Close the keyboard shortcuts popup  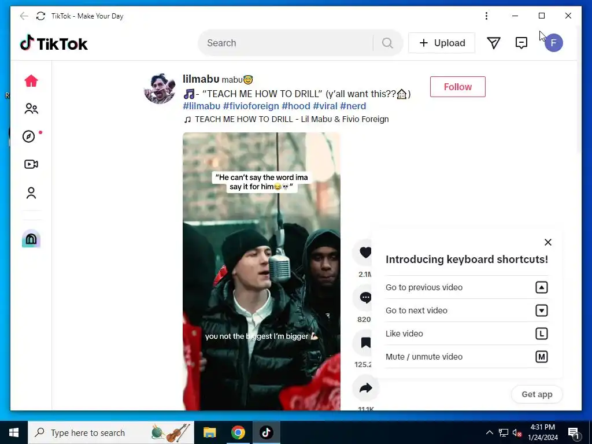[x=548, y=242]
